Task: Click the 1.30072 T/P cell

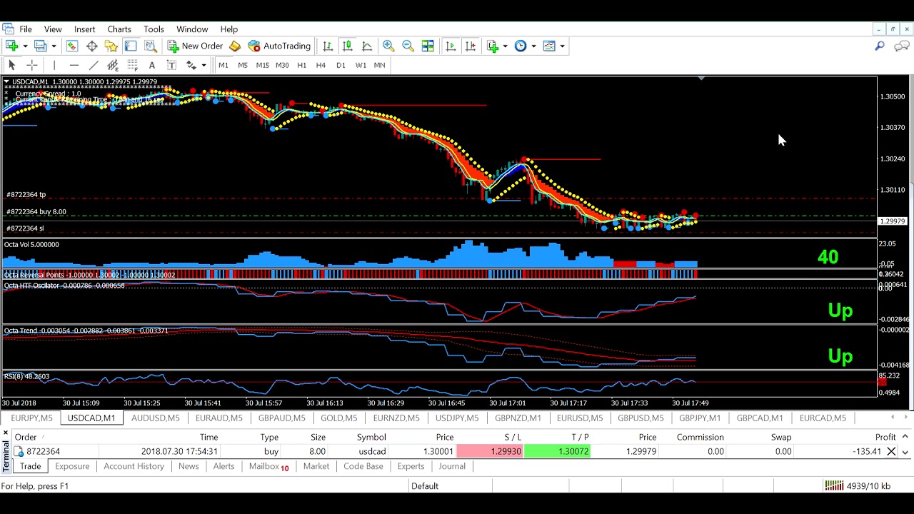Action: click(557, 451)
